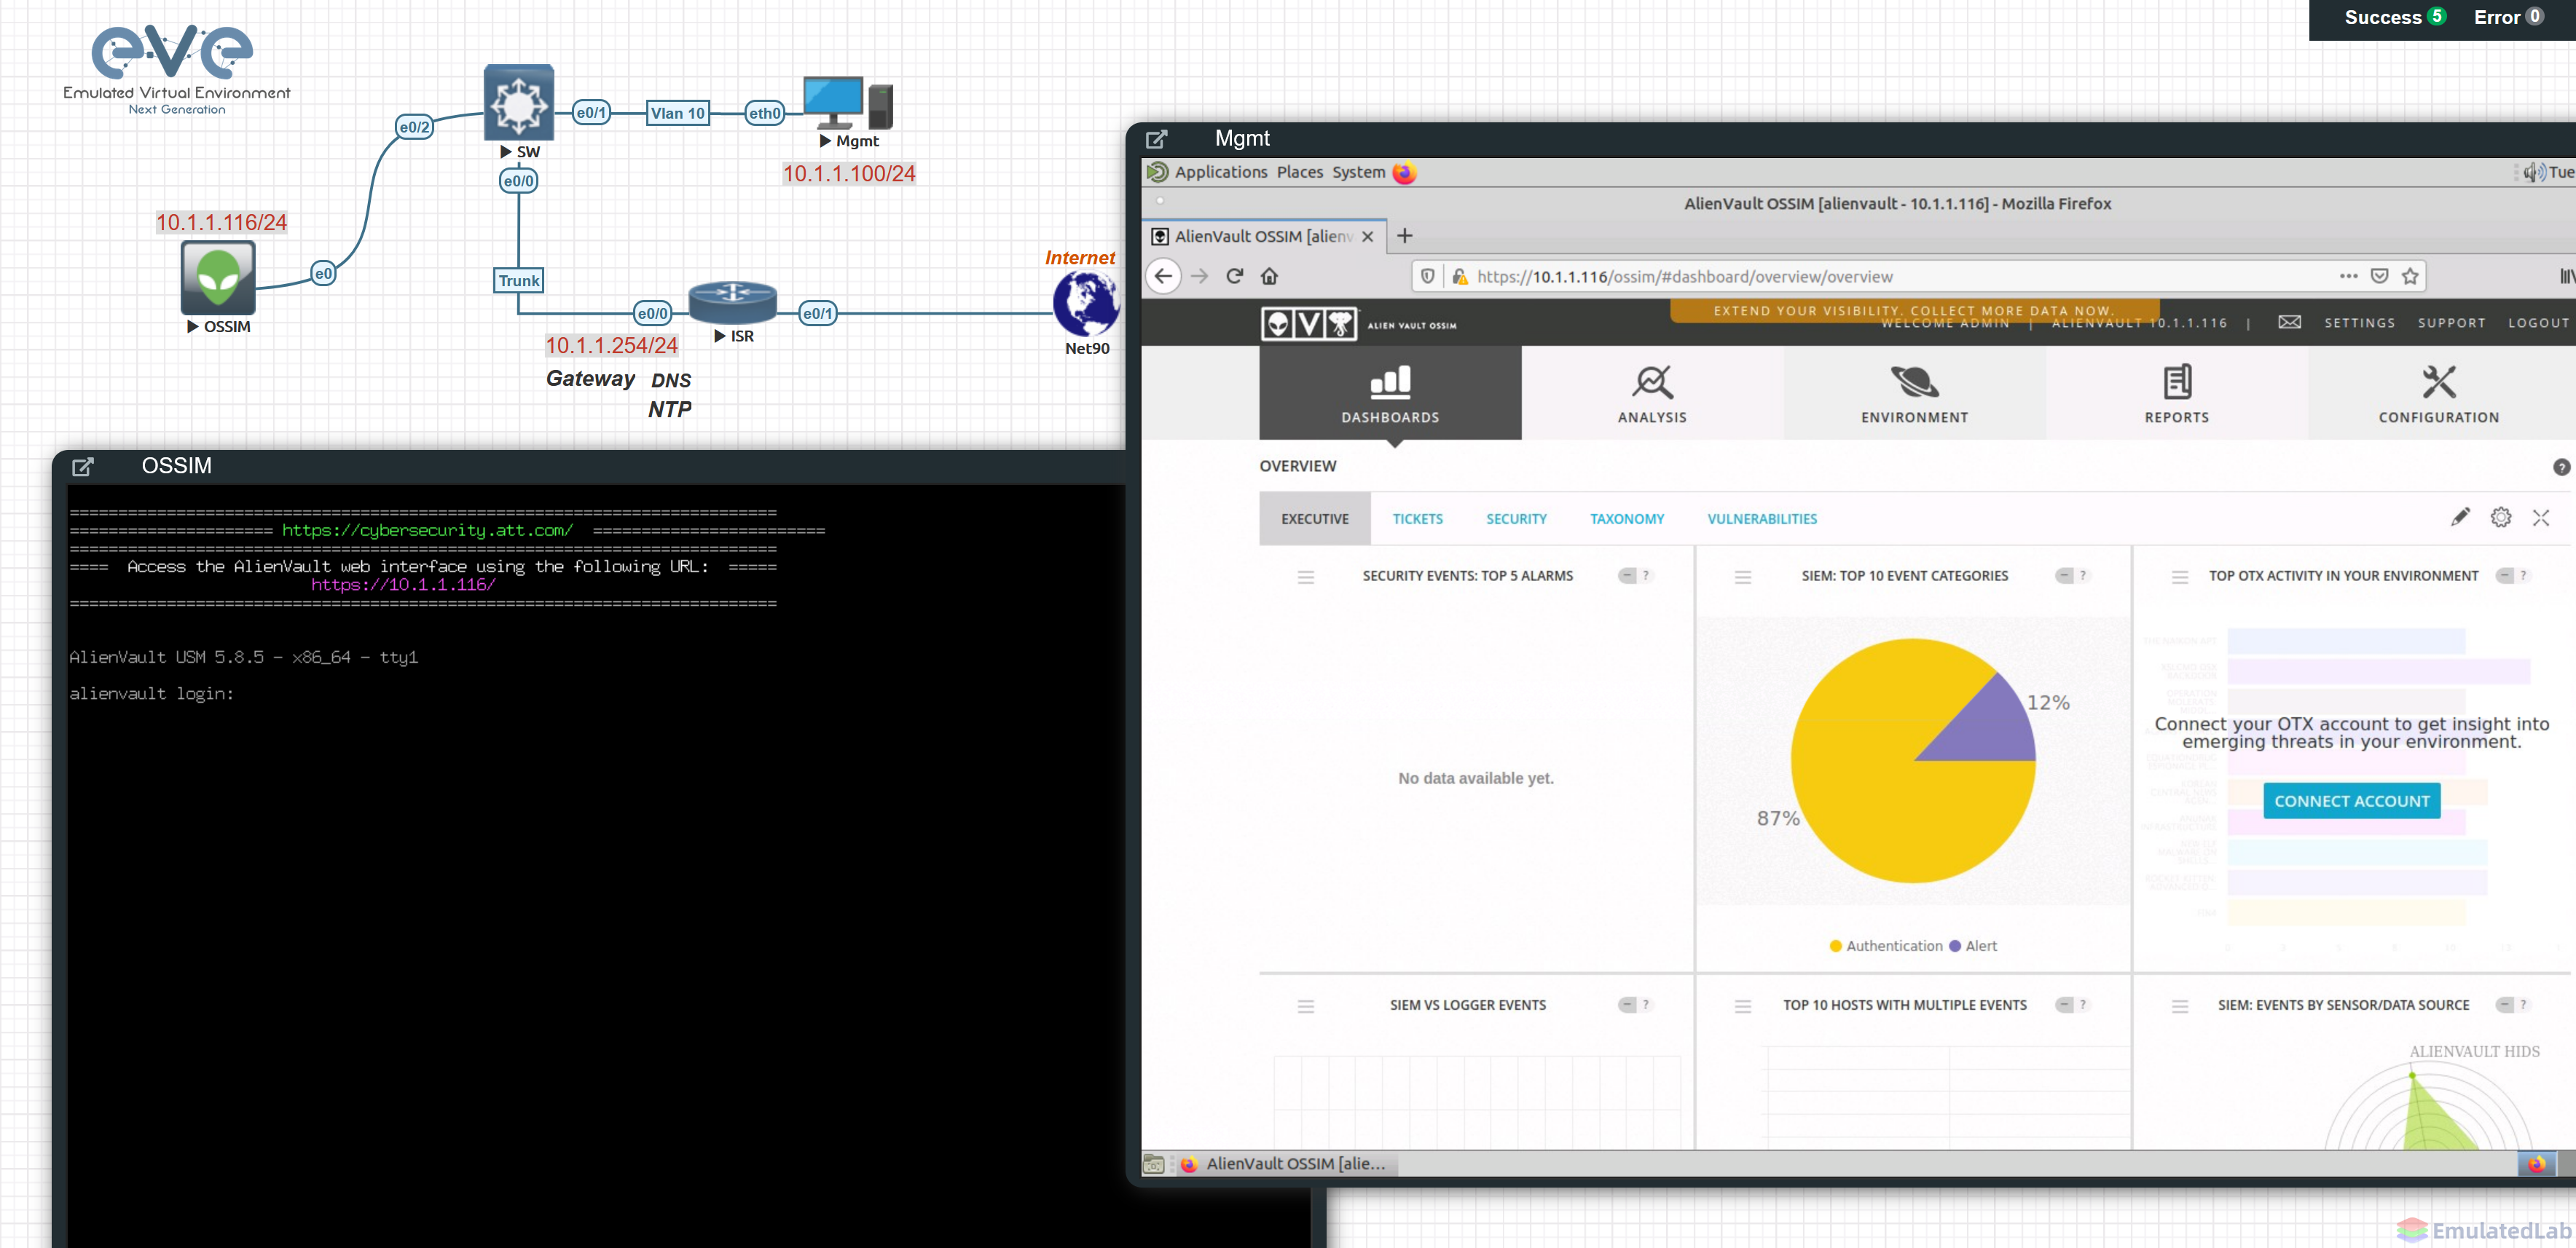Click the tracking protection shield icon

tap(1428, 277)
